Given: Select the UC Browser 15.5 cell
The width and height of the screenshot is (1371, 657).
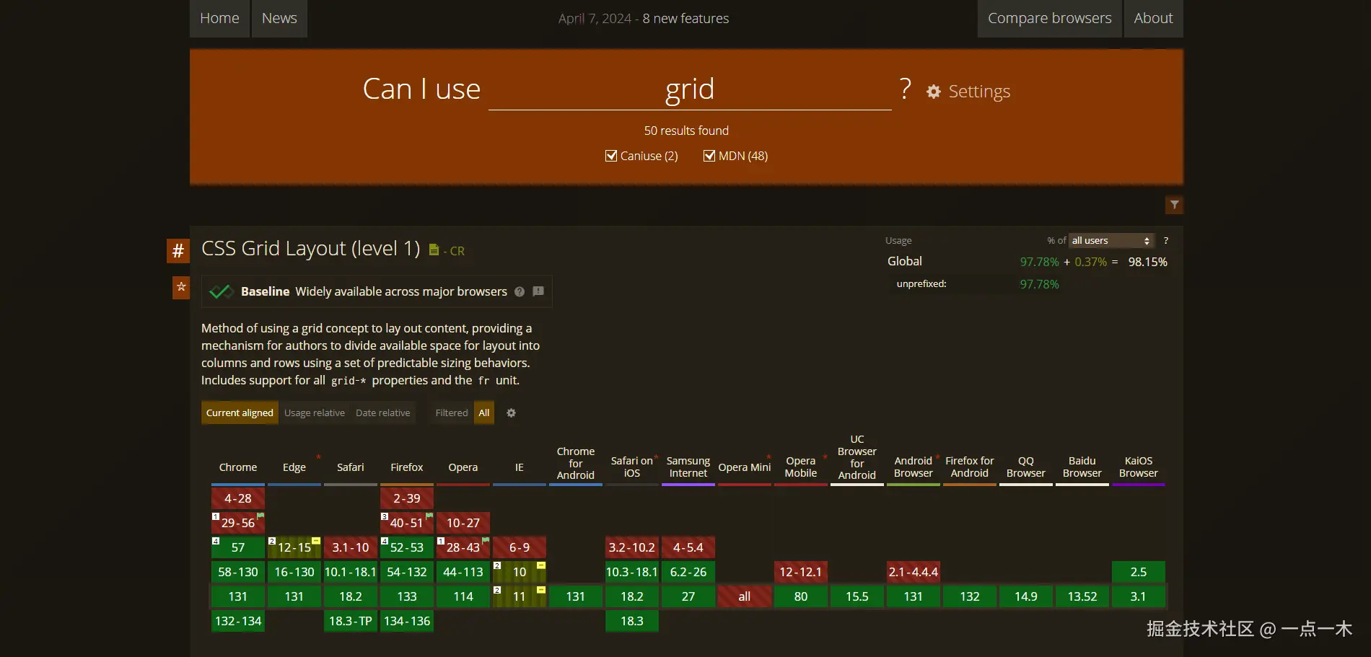Looking at the screenshot, I should point(857,596).
